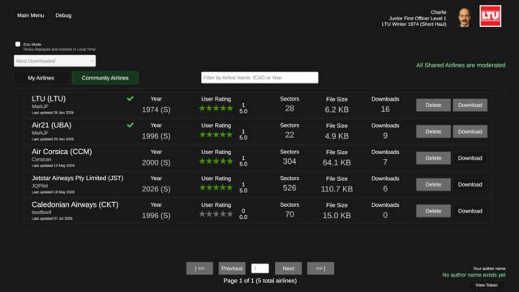519x292 pixels.
Task: Click the star rating for LTU (LTU)
Action: [217, 108]
